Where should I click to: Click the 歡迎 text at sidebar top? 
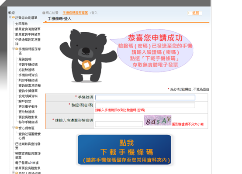click(x=11, y=13)
